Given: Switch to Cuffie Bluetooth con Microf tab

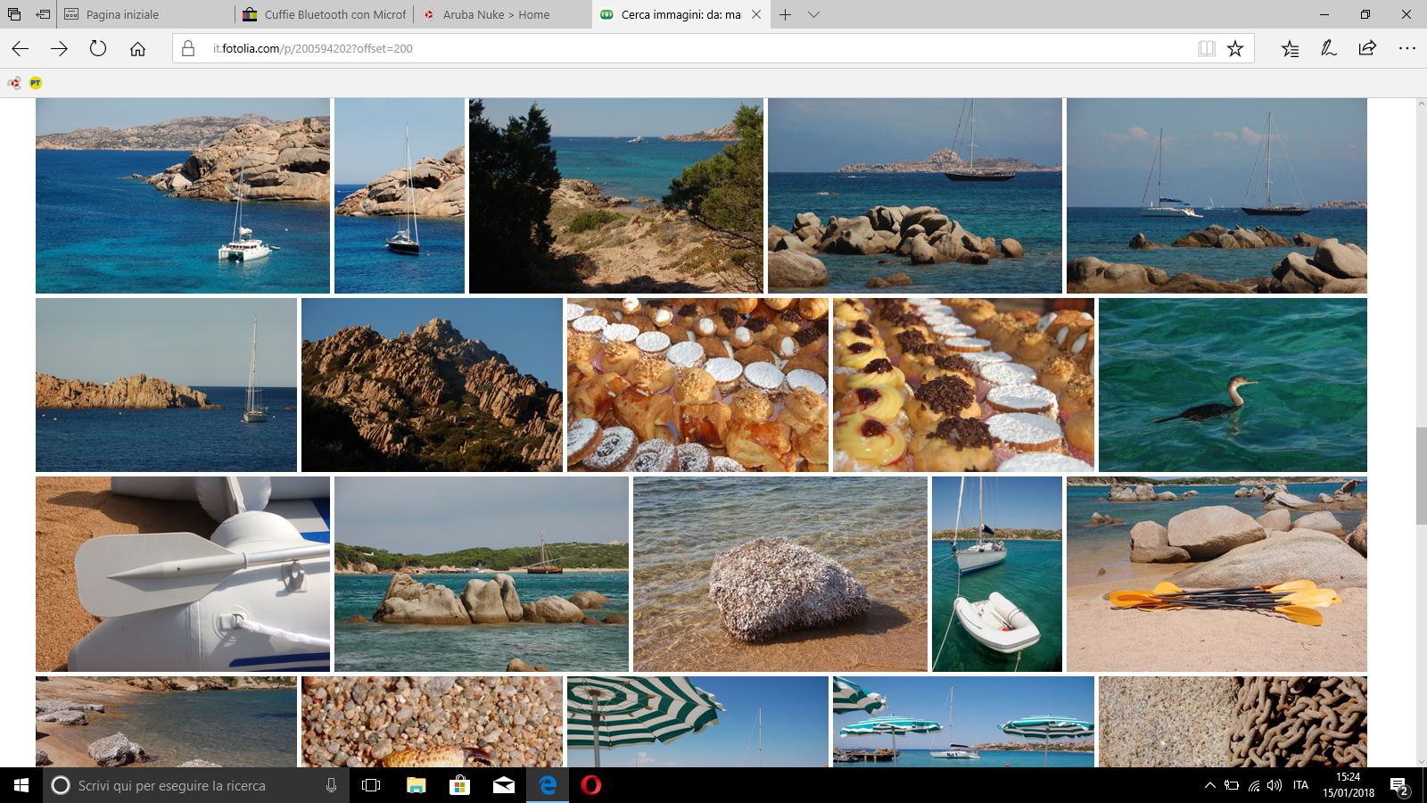Looking at the screenshot, I should click(334, 15).
